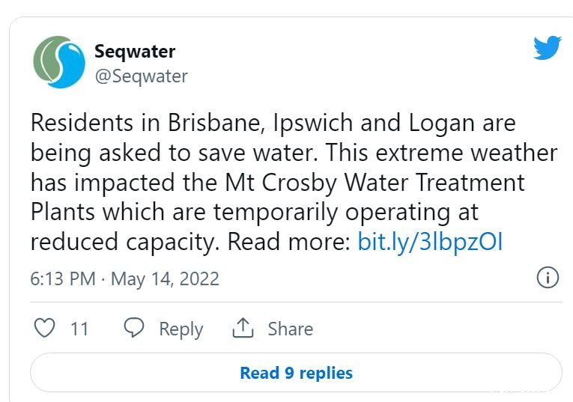
Task: Click the May 14, 2022 date
Action: point(165,279)
